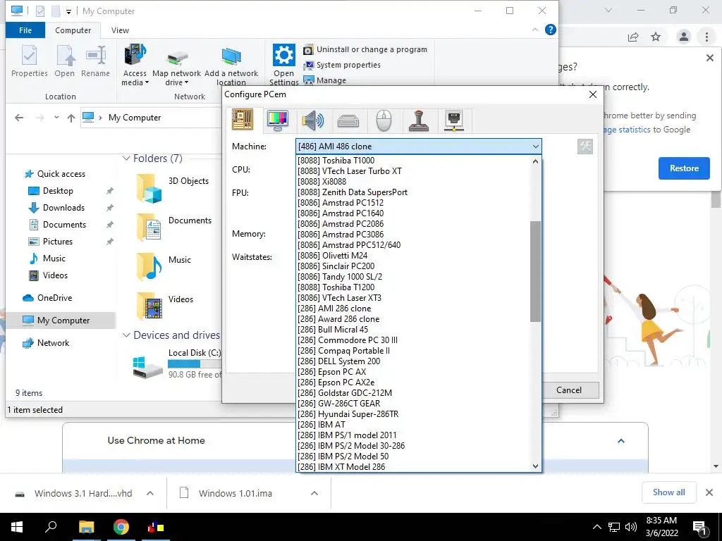The height and width of the screenshot is (541, 722).
Task: Open the File tab in Explorer
Action: point(25,30)
